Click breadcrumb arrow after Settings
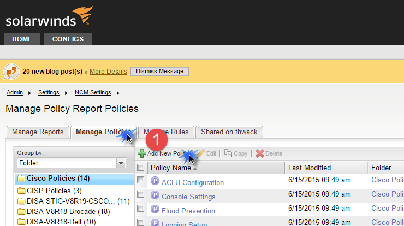404x226 pixels. 66,93
